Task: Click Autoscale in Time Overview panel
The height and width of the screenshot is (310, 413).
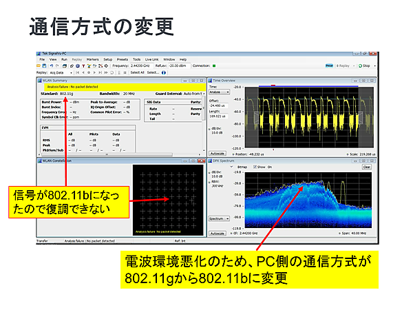Action: (218, 154)
